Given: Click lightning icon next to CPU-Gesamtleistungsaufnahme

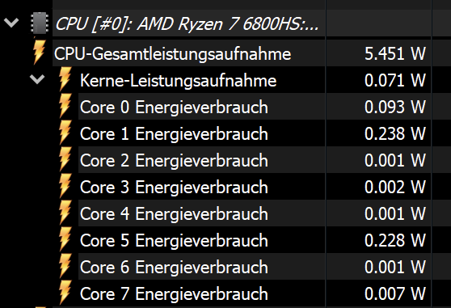Looking at the screenshot, I should 39,52.
